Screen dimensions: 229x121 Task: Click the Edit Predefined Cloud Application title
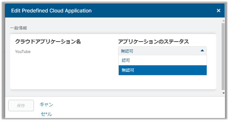51,11
